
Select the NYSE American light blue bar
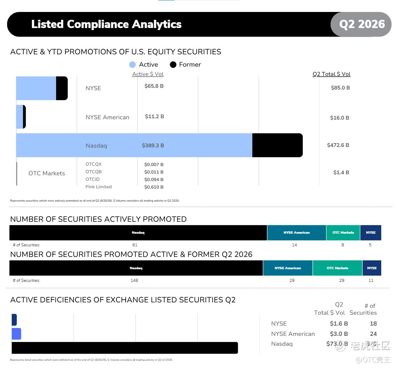coord(20,117)
